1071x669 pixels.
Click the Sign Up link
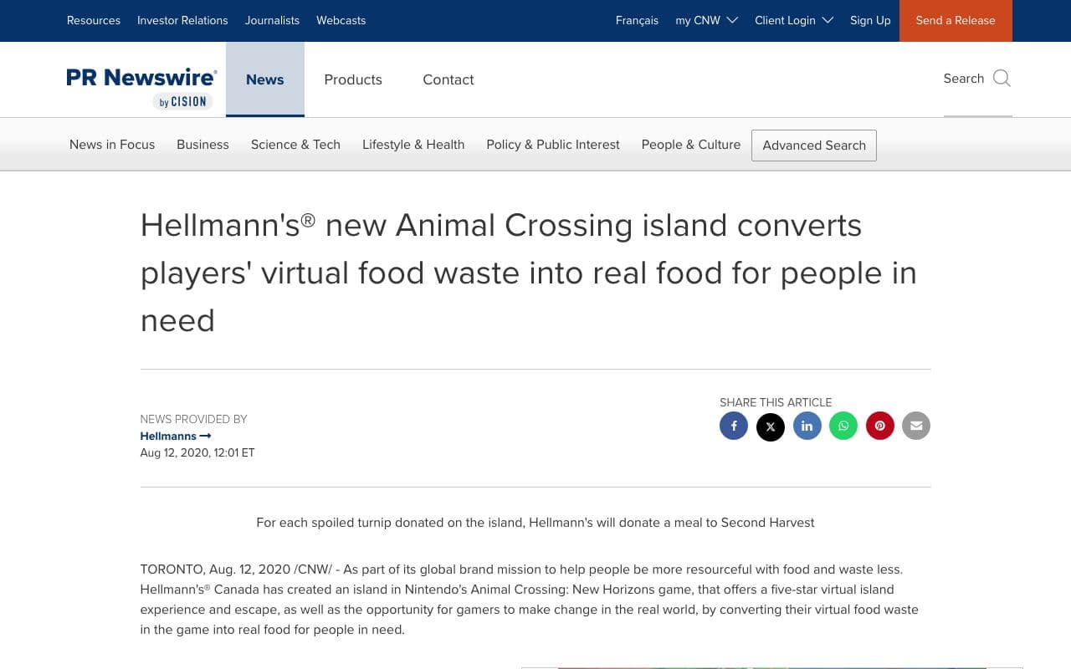tap(870, 20)
